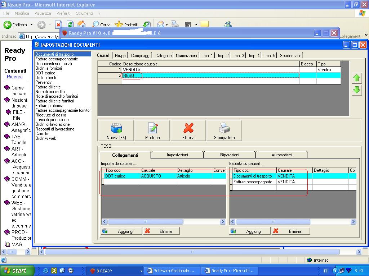369x276 pixels.
Task: Click the Stampa lista printer icon
Action: point(224,128)
